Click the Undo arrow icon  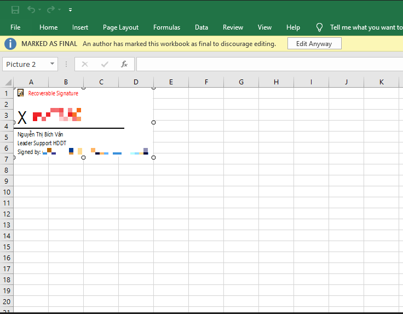(x=31, y=9)
